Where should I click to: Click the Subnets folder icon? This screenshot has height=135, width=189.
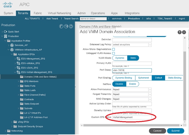click(x=22, y=108)
